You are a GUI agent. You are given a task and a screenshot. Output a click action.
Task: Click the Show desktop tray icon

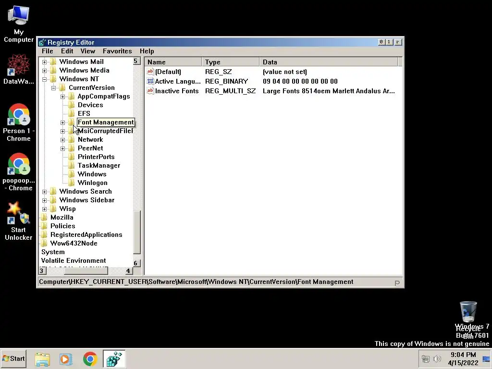[x=486, y=359]
